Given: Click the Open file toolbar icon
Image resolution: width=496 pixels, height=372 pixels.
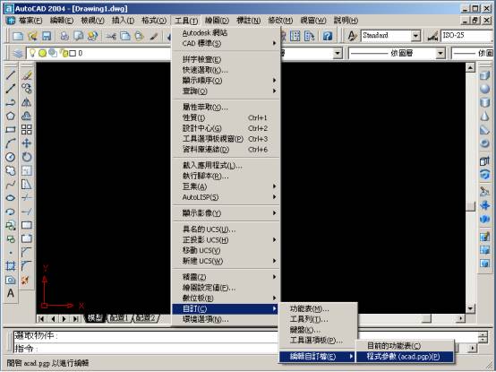Looking at the screenshot, I should (x=32, y=36).
